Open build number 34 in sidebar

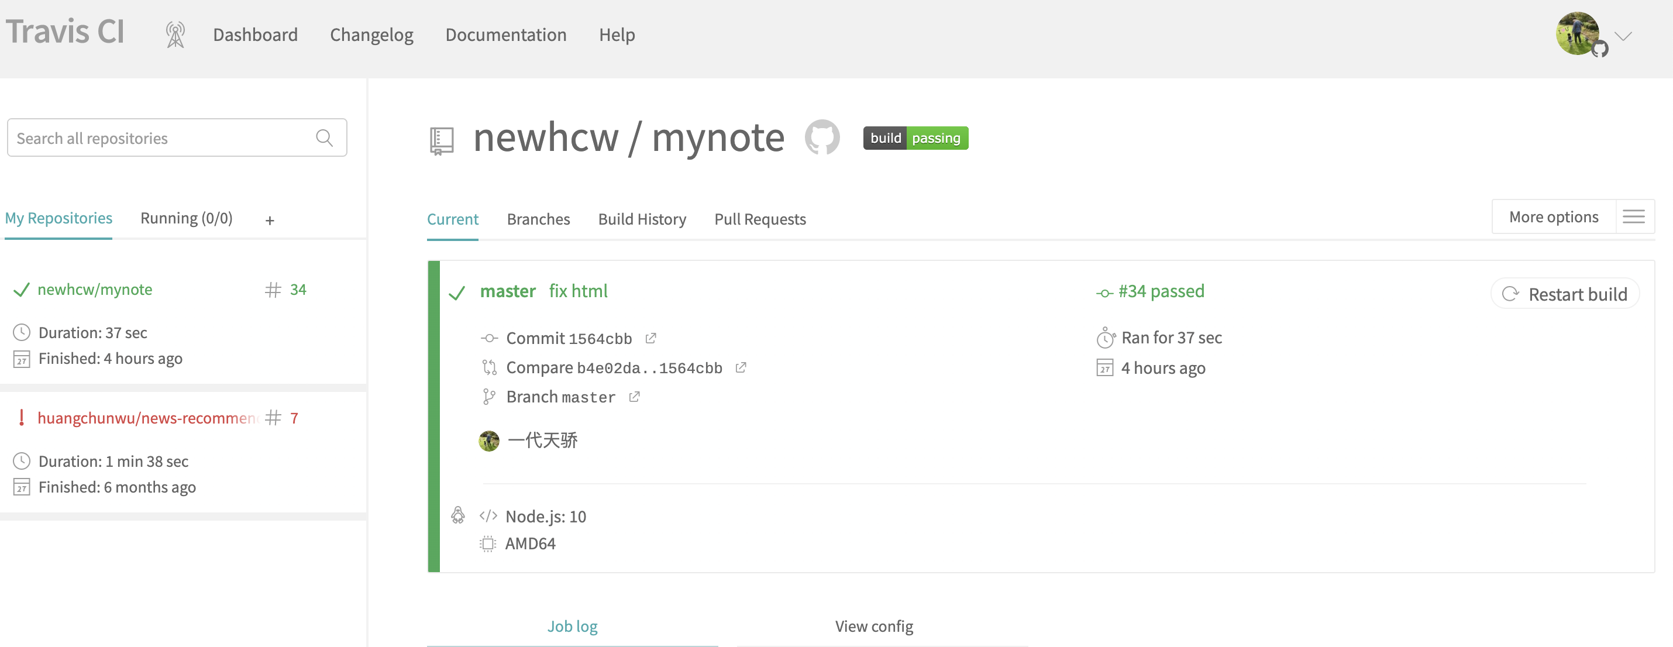298,290
